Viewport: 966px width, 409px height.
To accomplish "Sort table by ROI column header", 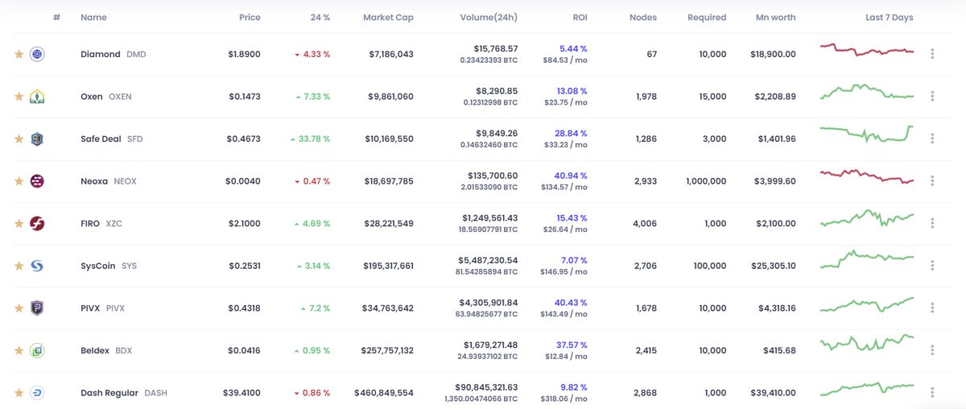I will (x=580, y=17).
